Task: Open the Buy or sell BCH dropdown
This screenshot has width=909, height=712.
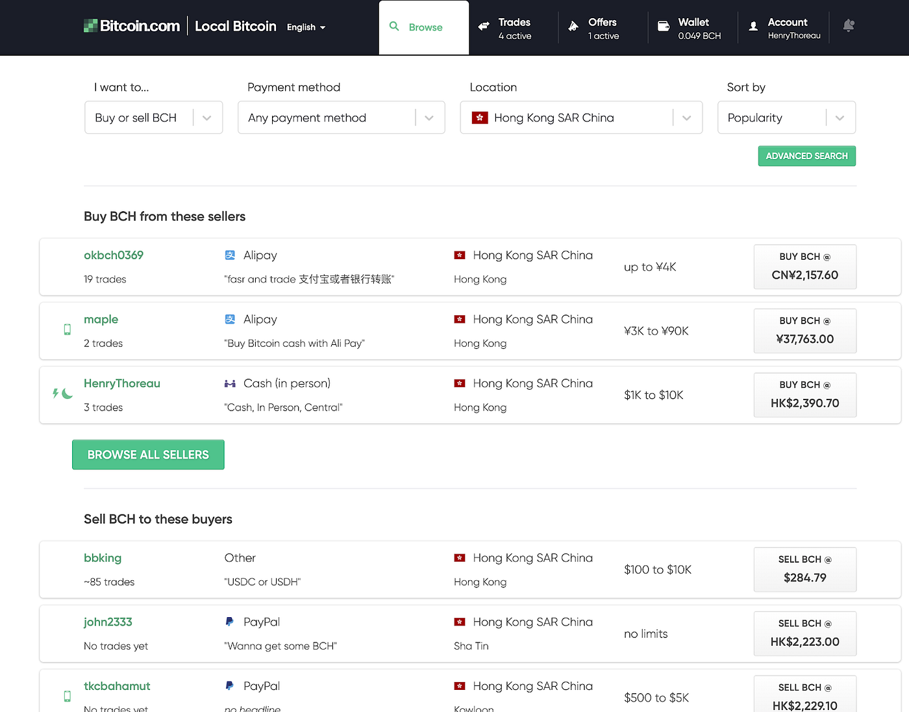Action: tap(154, 118)
